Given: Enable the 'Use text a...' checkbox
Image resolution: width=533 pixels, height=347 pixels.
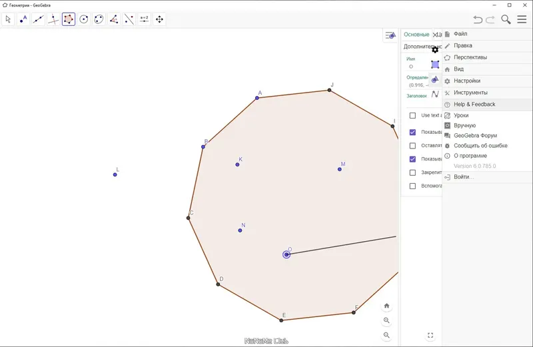Looking at the screenshot, I should pos(412,115).
